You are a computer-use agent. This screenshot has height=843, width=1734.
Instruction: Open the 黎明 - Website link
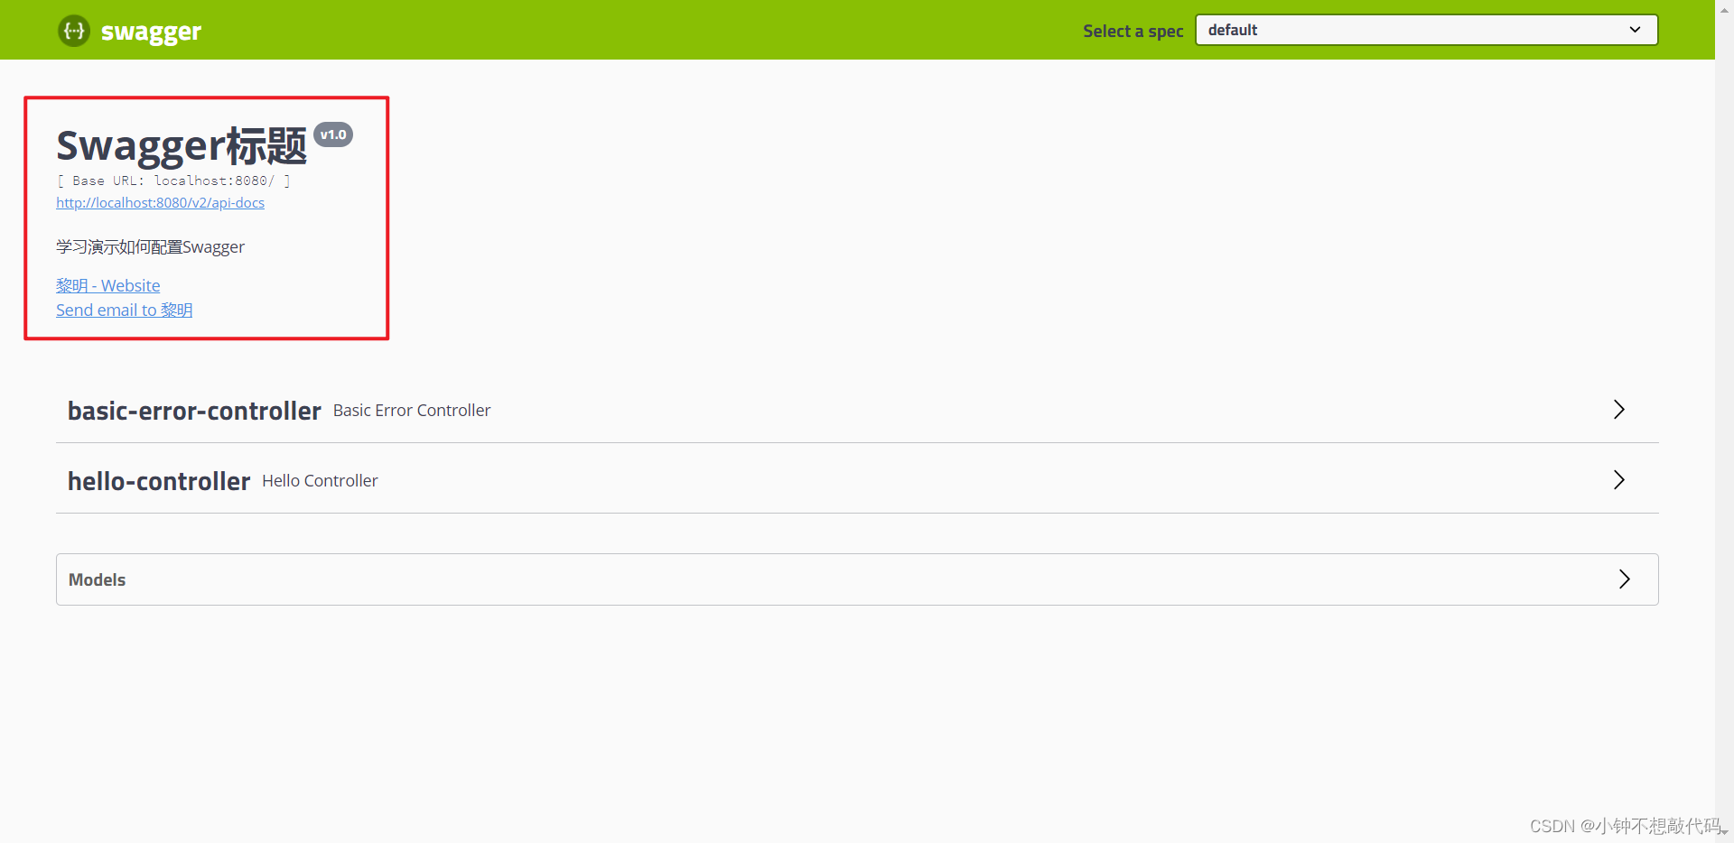107,285
